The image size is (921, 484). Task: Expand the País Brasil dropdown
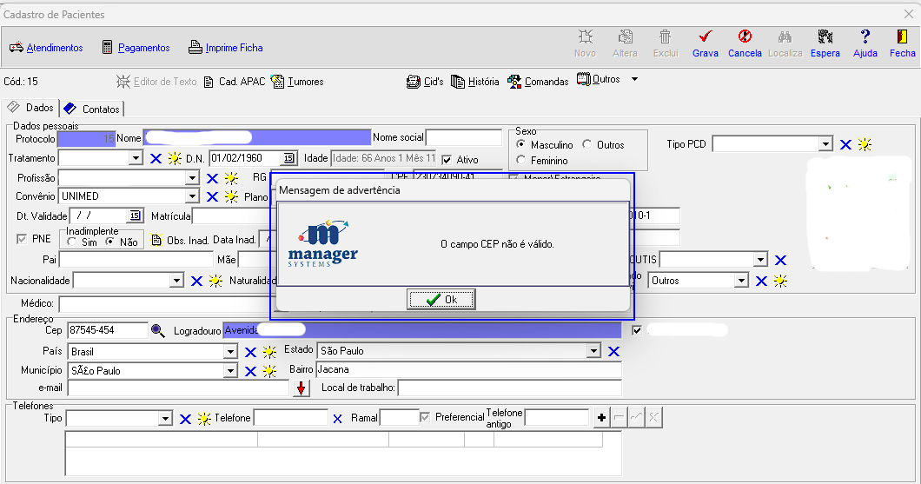(x=231, y=352)
